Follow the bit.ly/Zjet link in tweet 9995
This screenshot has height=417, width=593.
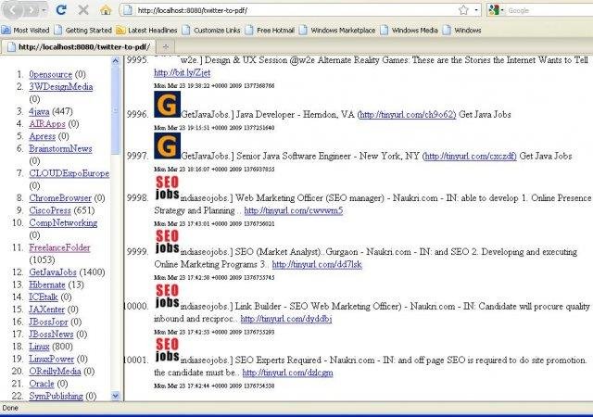(x=182, y=72)
